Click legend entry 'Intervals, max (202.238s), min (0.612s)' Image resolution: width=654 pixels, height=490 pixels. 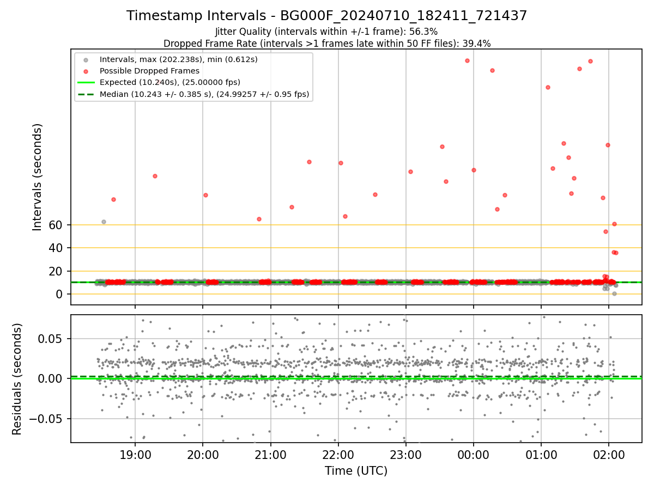coord(179,59)
